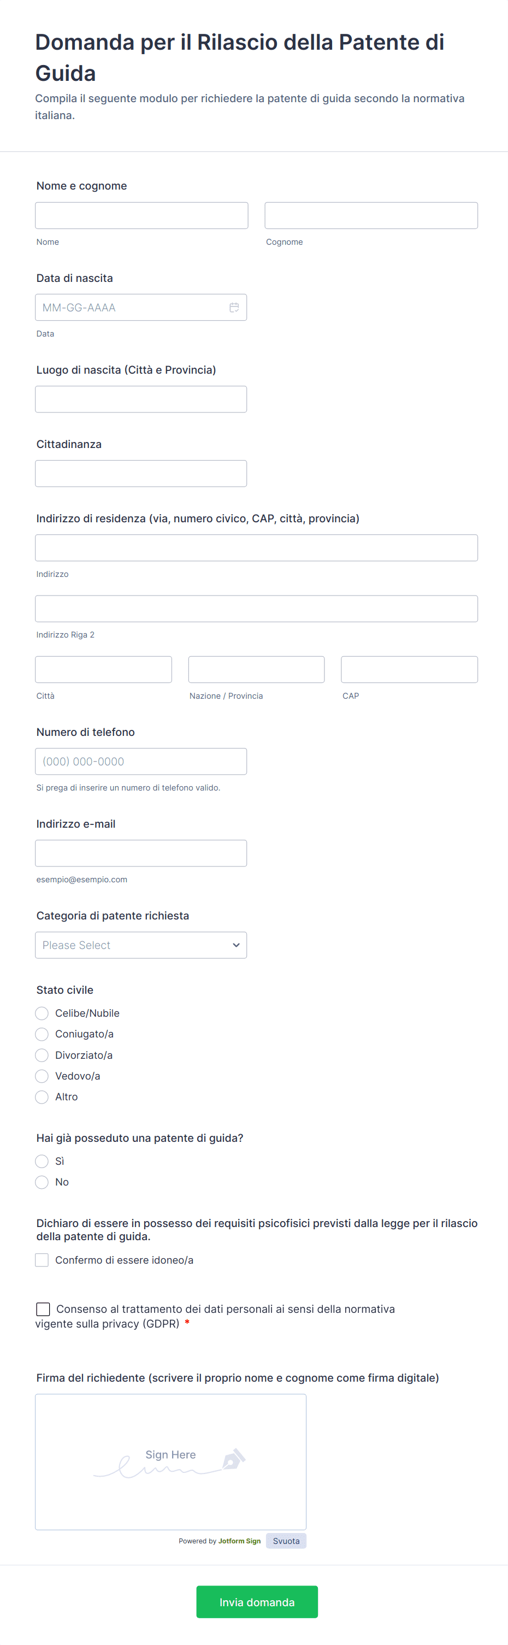
Task: Open the Jotform Sign link
Action: [x=239, y=1541]
